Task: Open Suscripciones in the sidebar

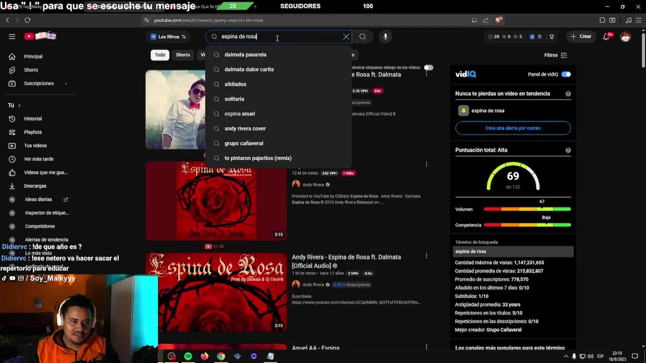Action: pos(38,83)
